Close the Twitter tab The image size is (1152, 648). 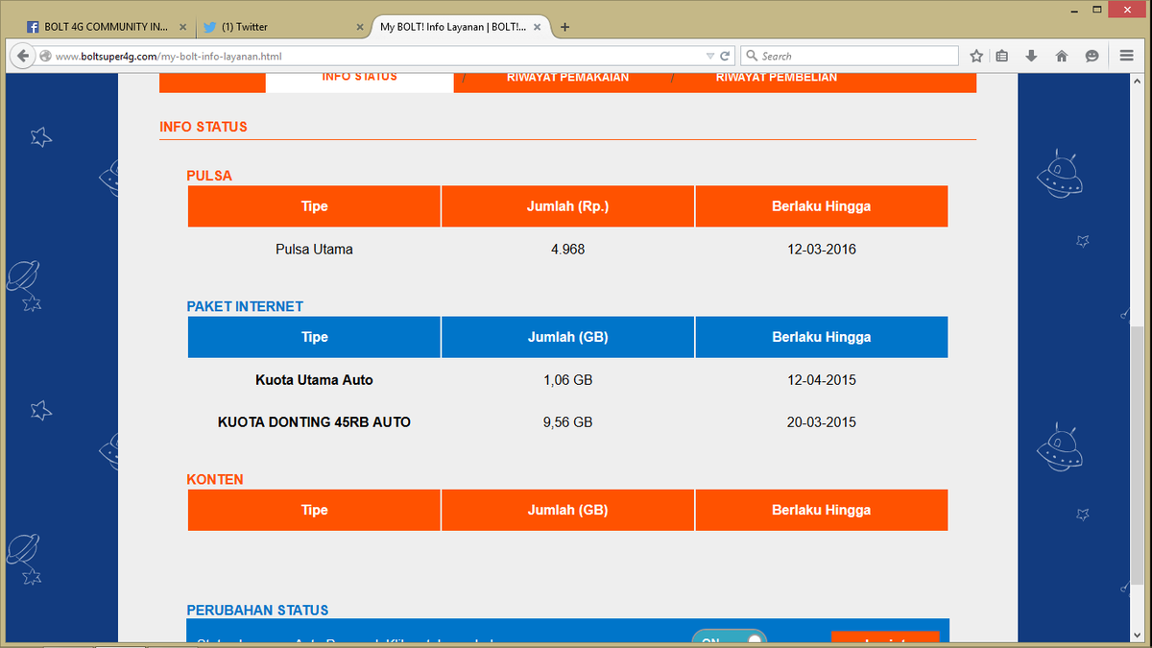coord(360,27)
